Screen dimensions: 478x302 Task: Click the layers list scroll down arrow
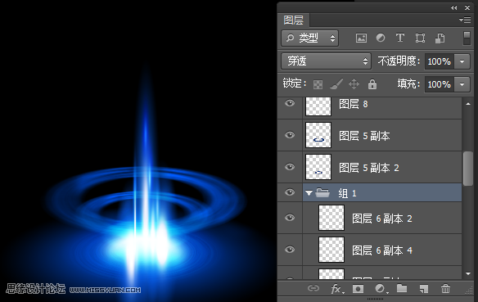pyautogui.click(x=468, y=273)
